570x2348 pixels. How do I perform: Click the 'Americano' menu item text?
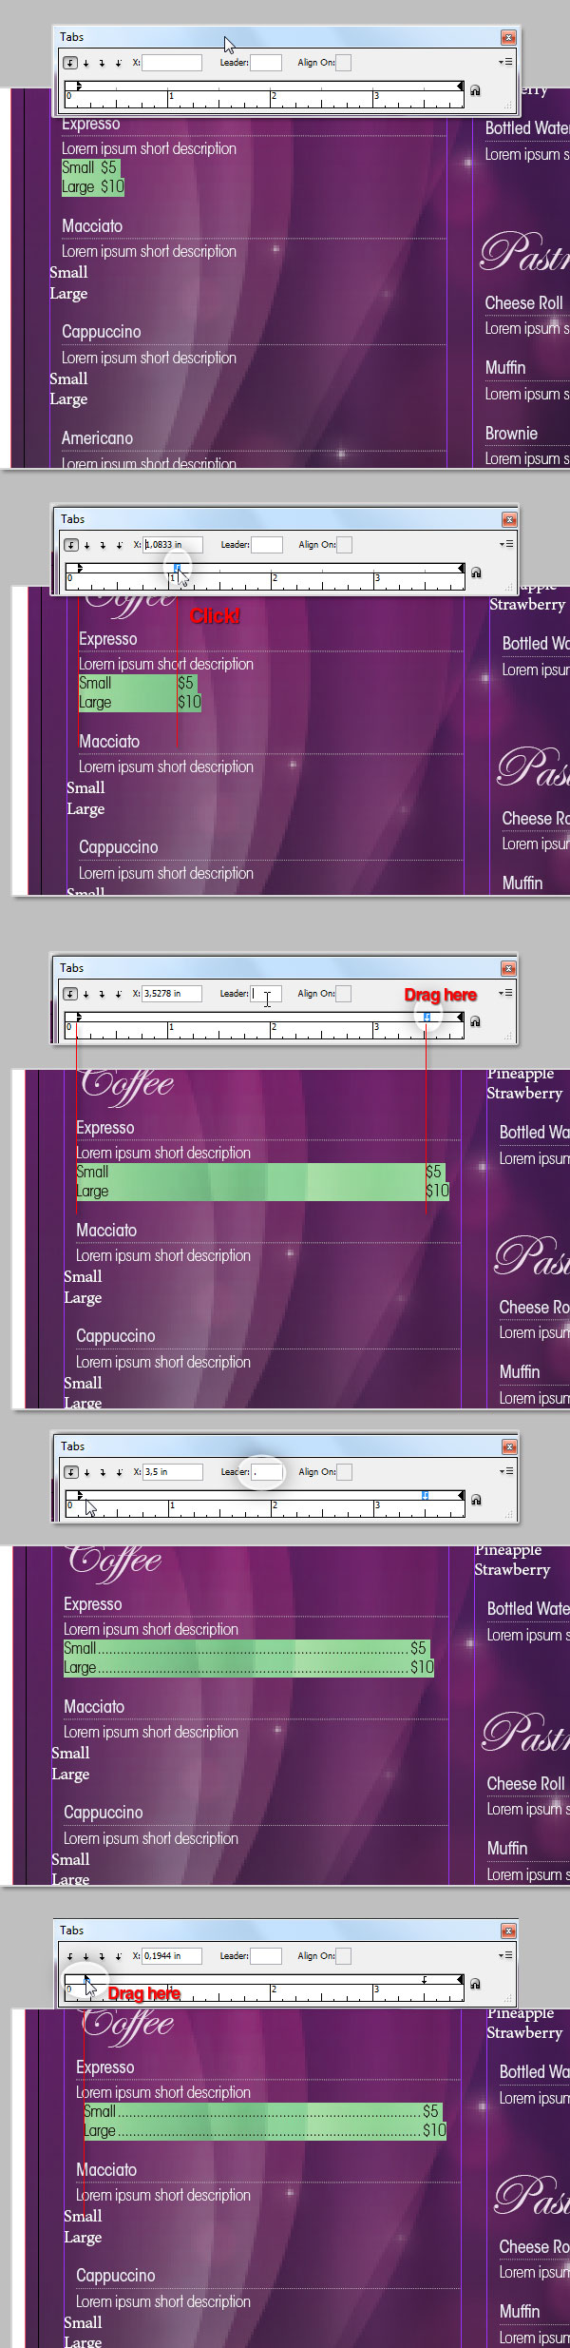(x=97, y=438)
